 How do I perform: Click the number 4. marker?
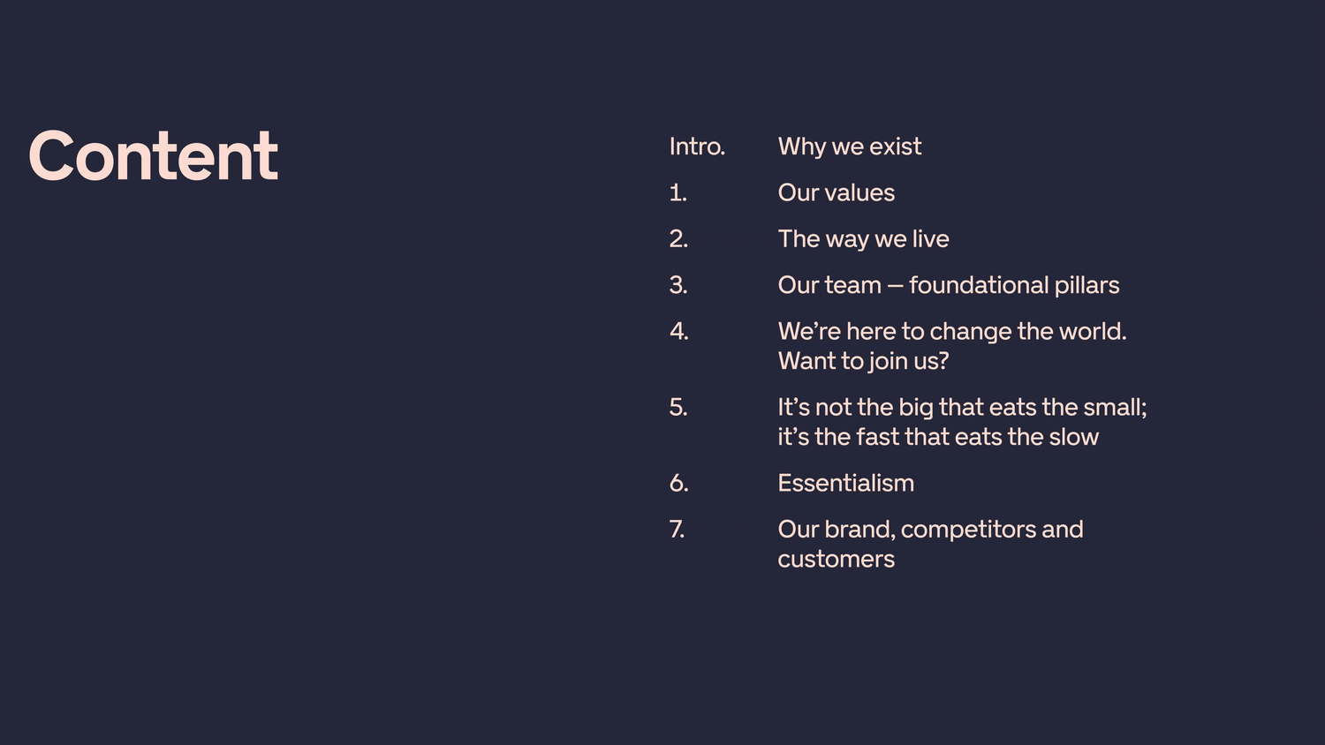pyautogui.click(x=678, y=331)
